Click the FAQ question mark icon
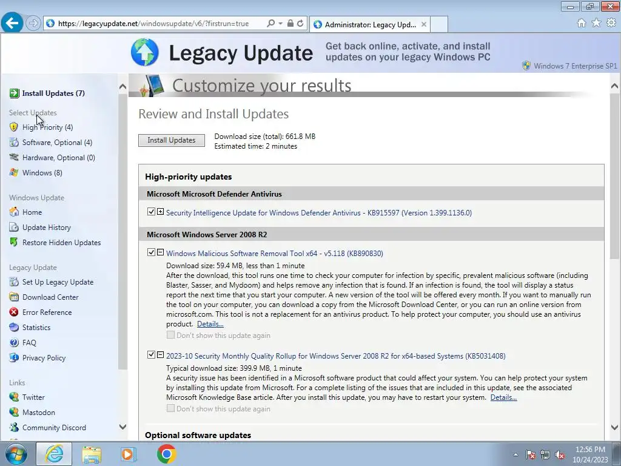The height and width of the screenshot is (466, 621). (x=14, y=342)
